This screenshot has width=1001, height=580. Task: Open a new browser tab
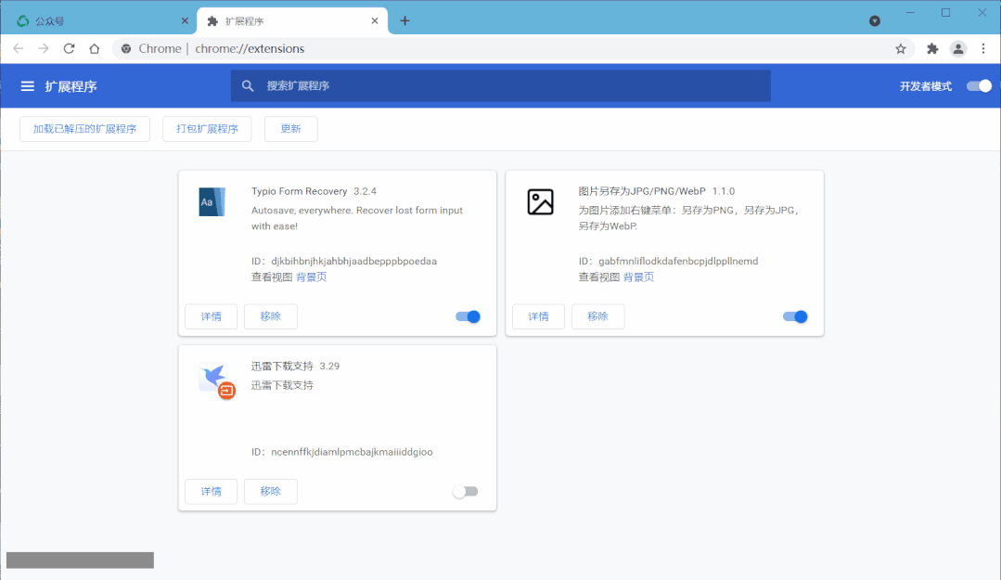point(404,21)
